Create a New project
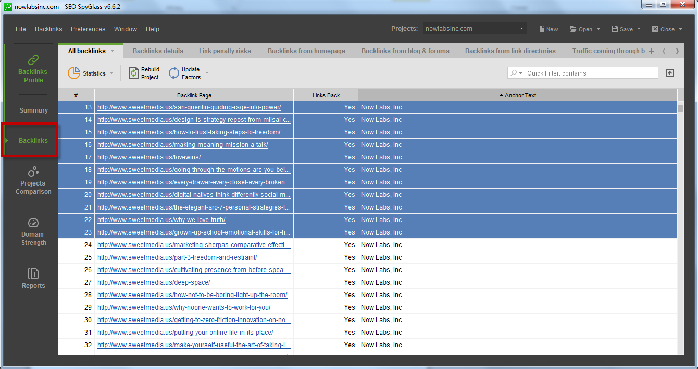Viewport: 698px width, 369px height. tap(549, 29)
